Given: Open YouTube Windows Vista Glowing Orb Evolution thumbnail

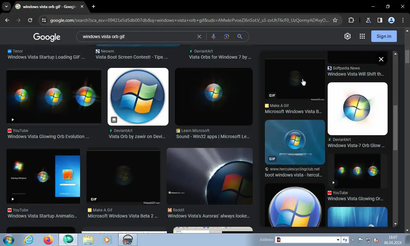Looking at the screenshot, I should [54, 97].
